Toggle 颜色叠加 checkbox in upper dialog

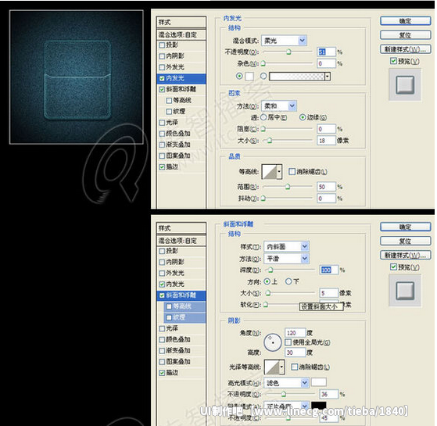(x=162, y=134)
